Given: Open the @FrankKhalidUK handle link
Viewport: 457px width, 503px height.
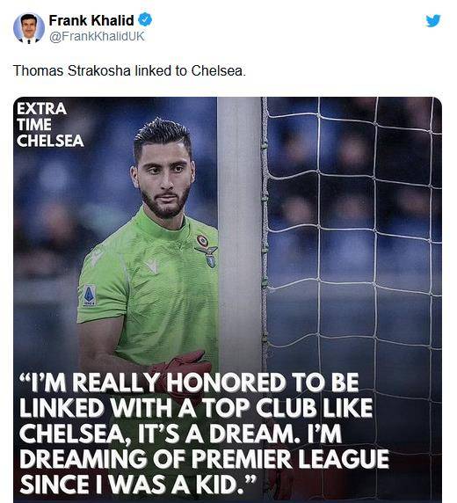Looking at the screenshot, I should click(97, 36).
